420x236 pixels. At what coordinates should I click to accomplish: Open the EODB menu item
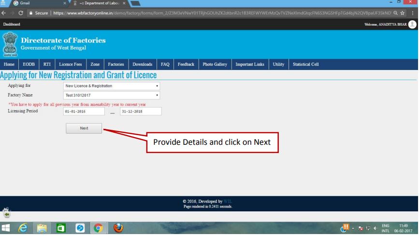[29, 65]
